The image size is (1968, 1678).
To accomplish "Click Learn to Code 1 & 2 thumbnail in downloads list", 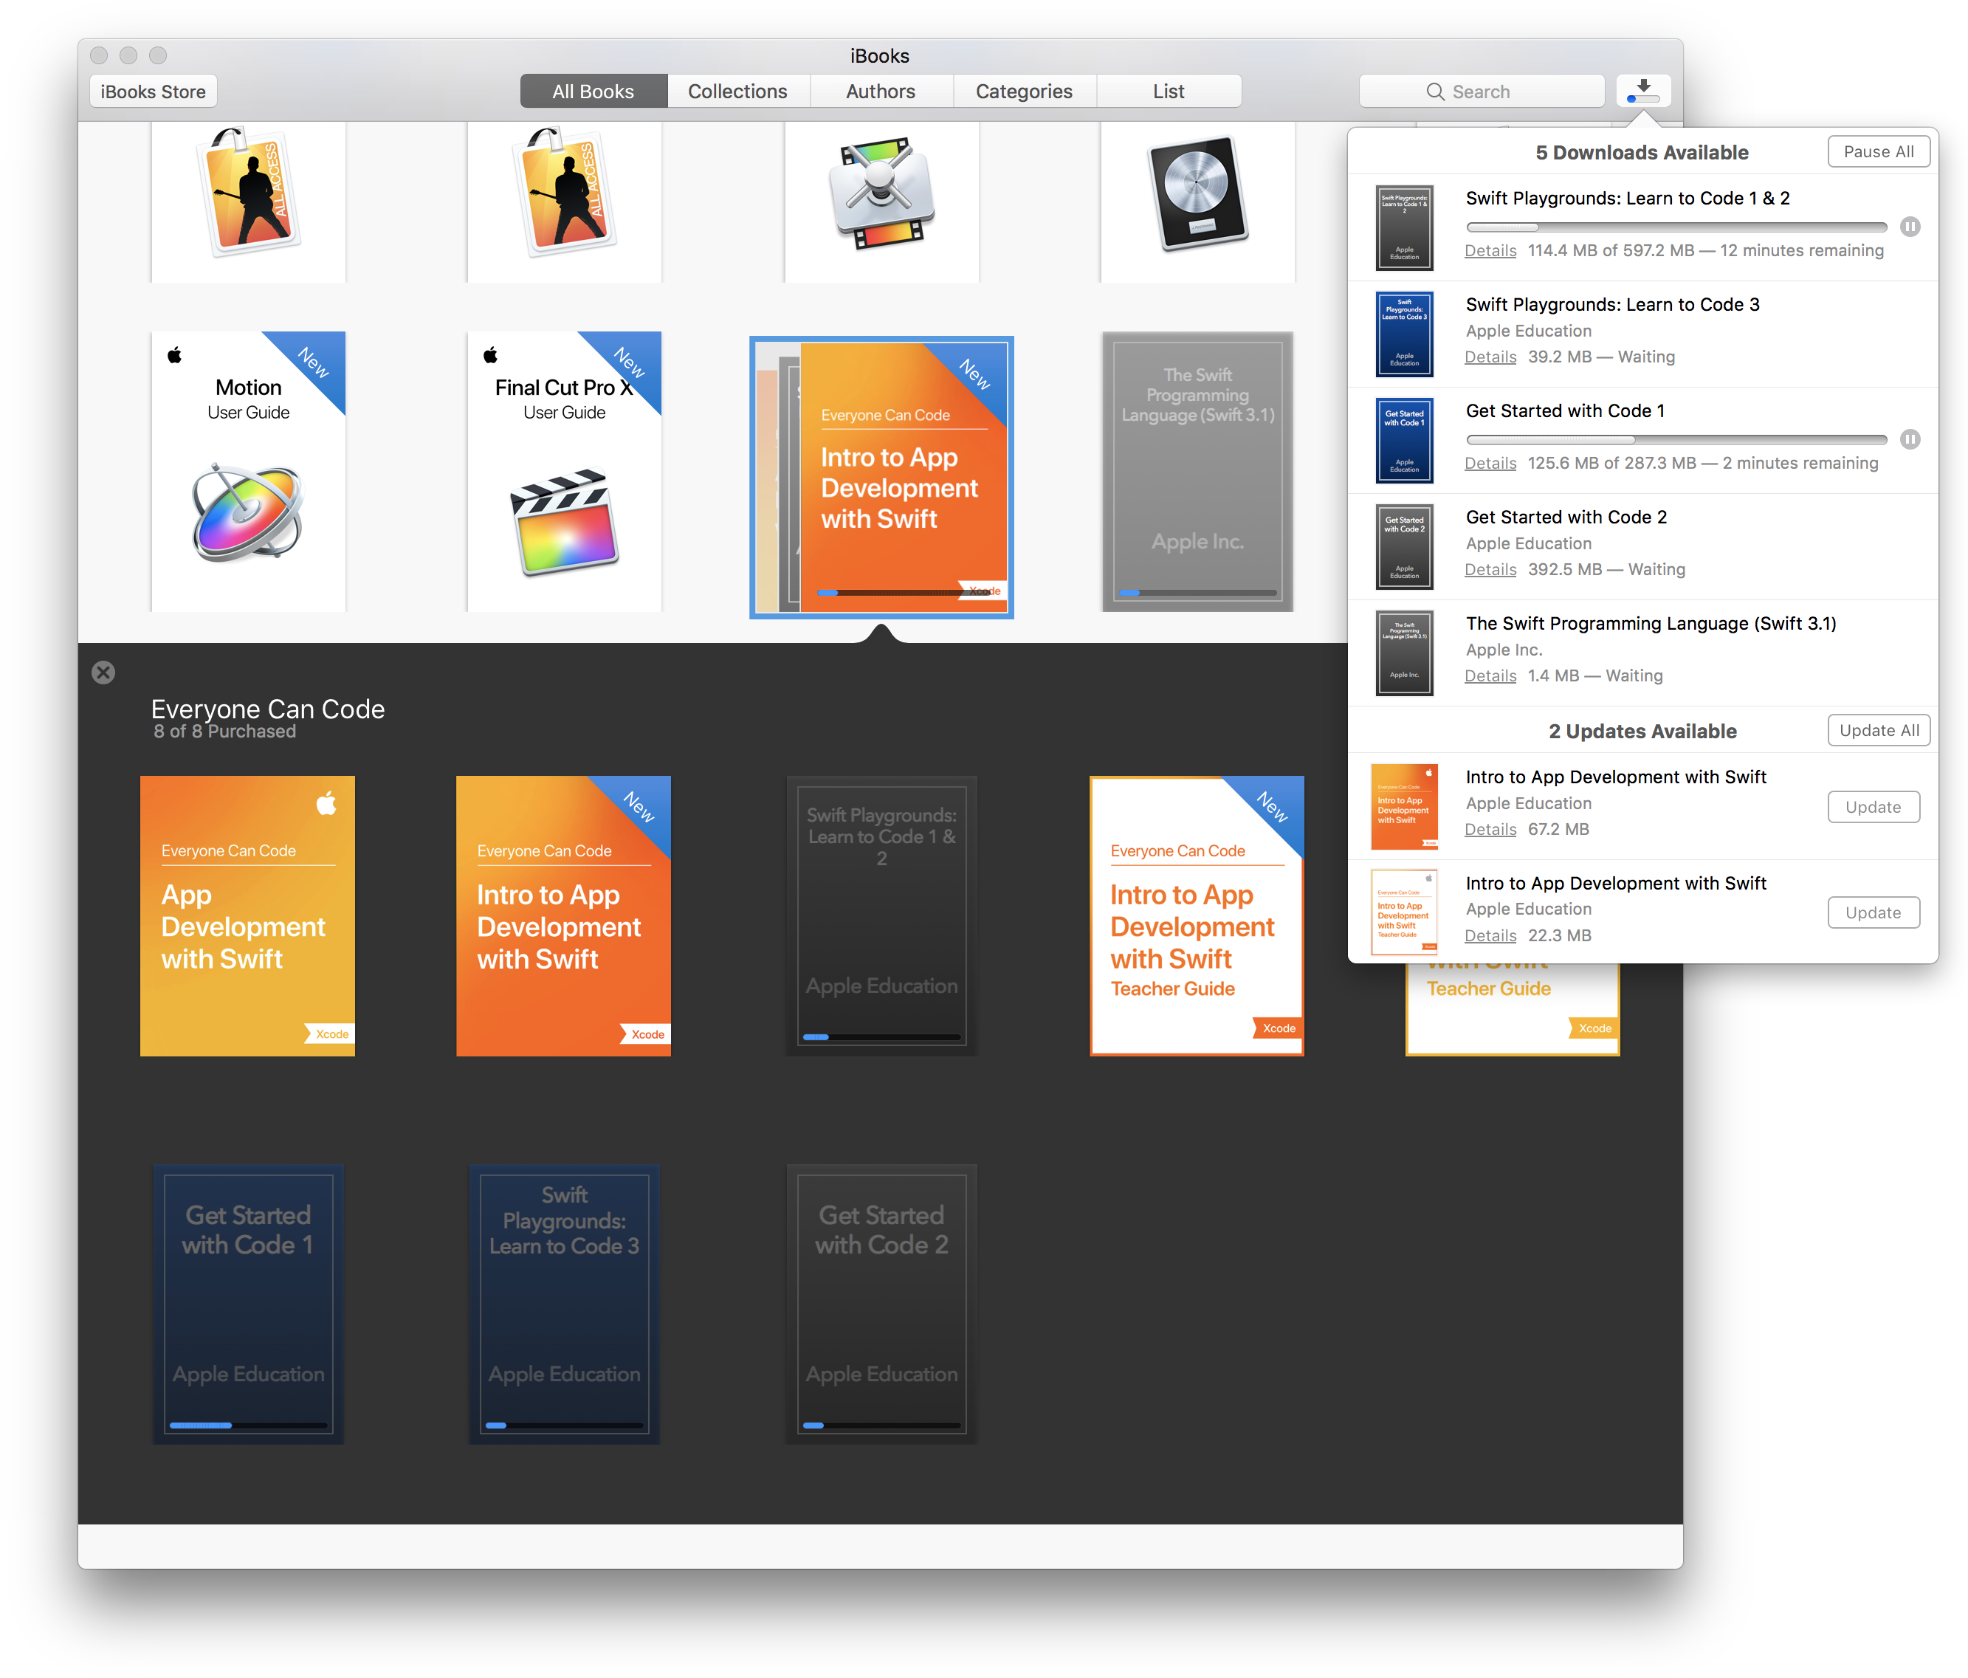I will pos(1404,228).
